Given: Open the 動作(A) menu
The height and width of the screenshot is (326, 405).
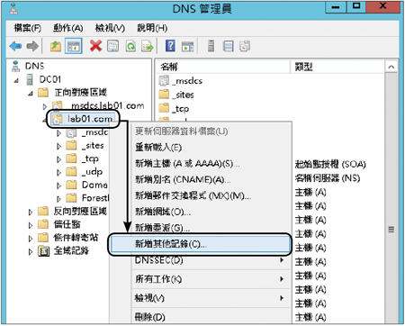Looking at the screenshot, I should (x=68, y=28).
